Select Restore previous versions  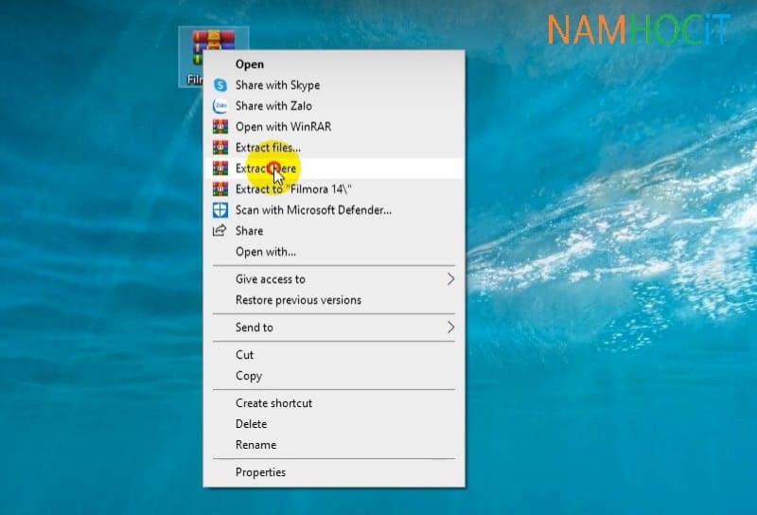point(334,300)
